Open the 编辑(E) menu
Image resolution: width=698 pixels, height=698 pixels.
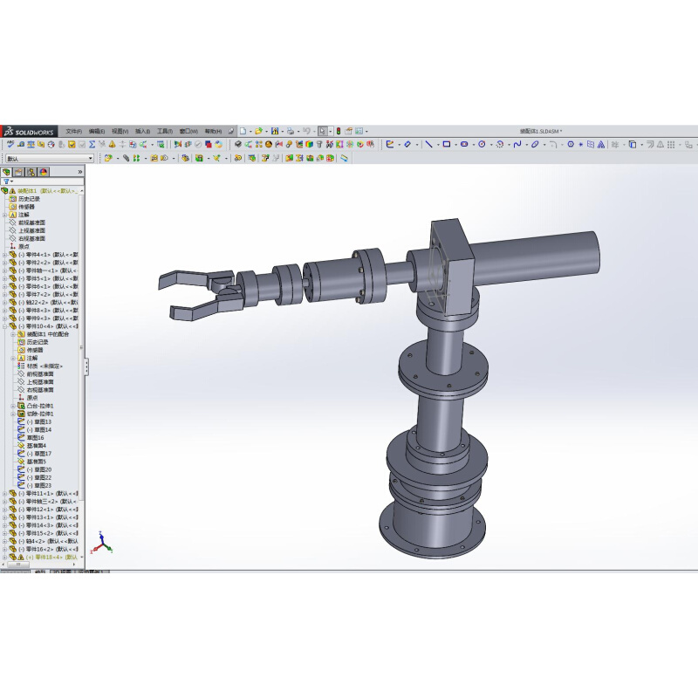pyautogui.click(x=97, y=132)
